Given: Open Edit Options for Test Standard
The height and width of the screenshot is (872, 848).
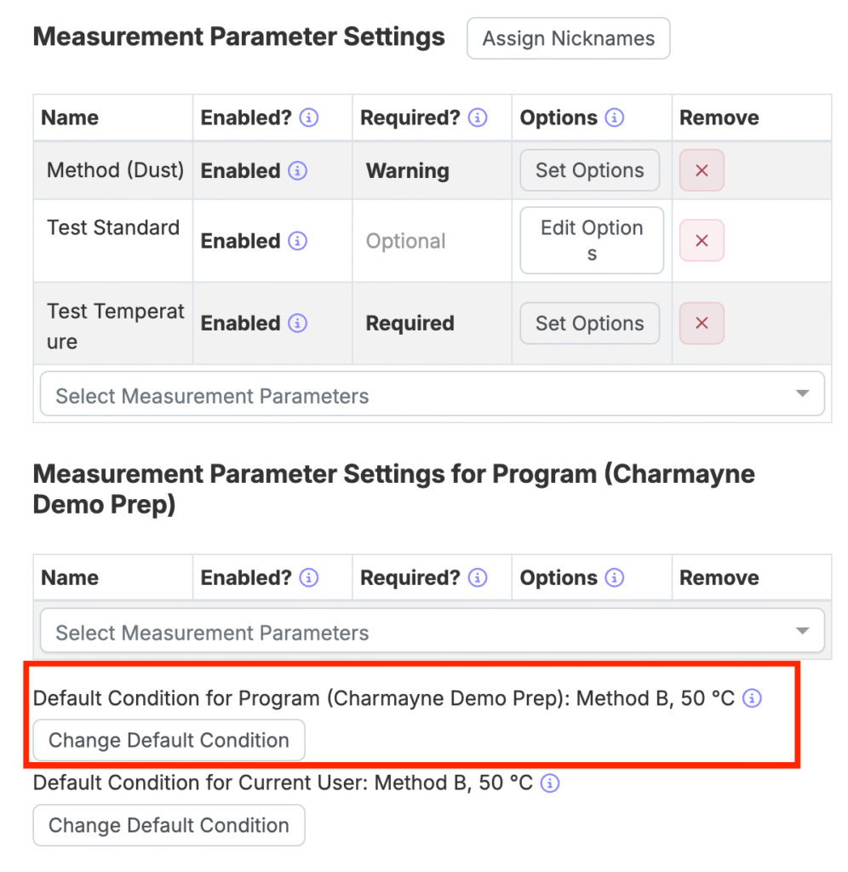Looking at the screenshot, I should [592, 240].
